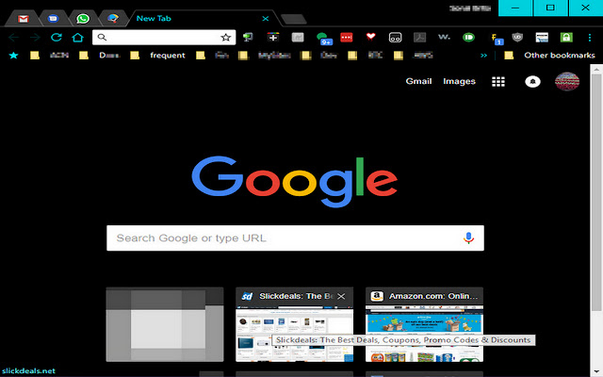Open the W. extension icon
This screenshot has width=603, height=377.
point(444,37)
